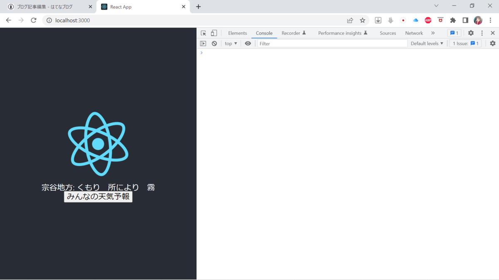The height and width of the screenshot is (280, 499).
Task: Open the profile avatar menu
Action: [478, 20]
